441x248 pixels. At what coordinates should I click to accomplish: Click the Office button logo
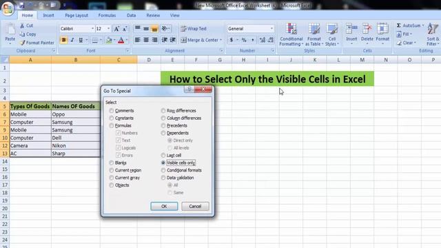click(8, 8)
